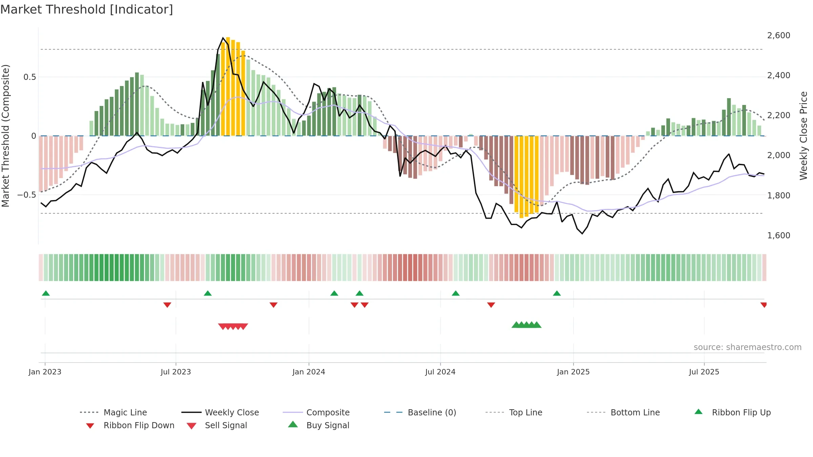Toggle the Top Line legend entry

tap(514, 412)
